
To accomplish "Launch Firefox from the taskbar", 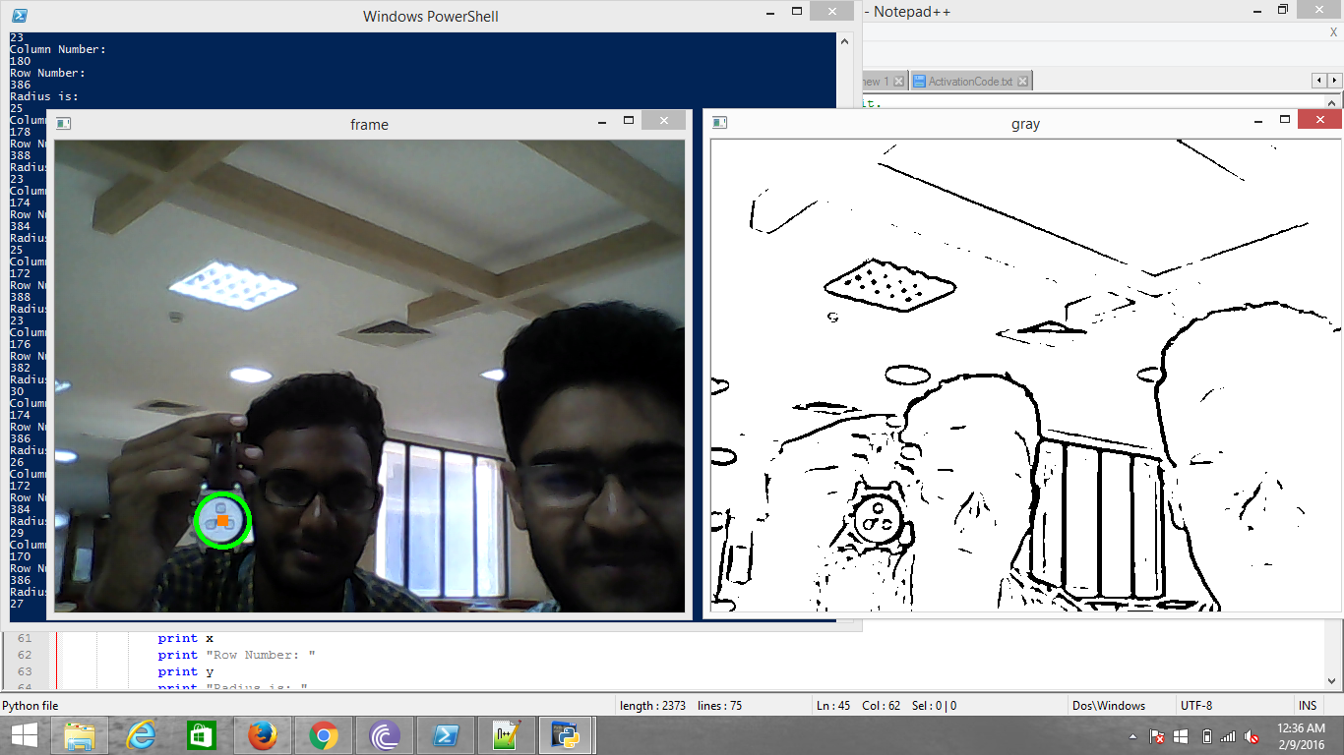I will (x=262, y=734).
